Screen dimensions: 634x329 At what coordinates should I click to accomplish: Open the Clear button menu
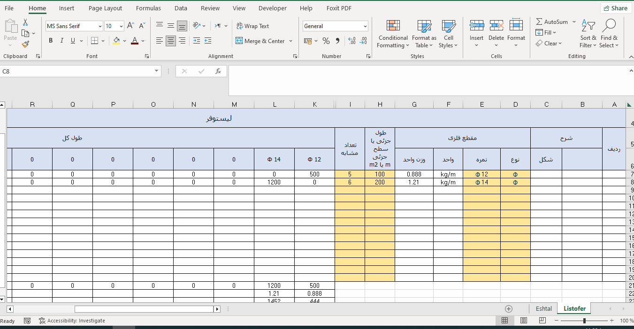(548, 44)
